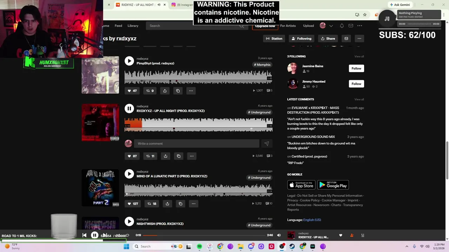Open Library in SoundCloud navigation
The width and height of the screenshot is (449, 252).
133,26
